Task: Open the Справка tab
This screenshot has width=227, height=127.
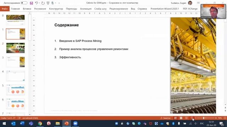Action: click(x=142, y=8)
